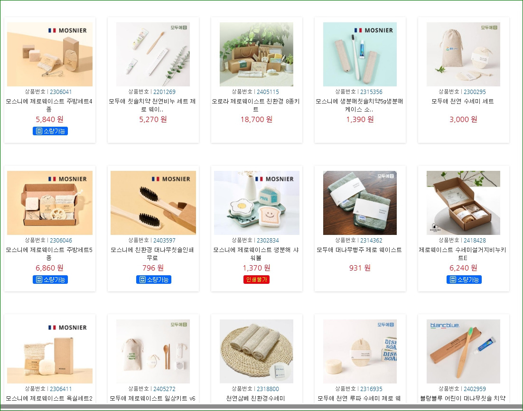
Task: Open the hemp scrubber rolls image
Action: point(256,351)
